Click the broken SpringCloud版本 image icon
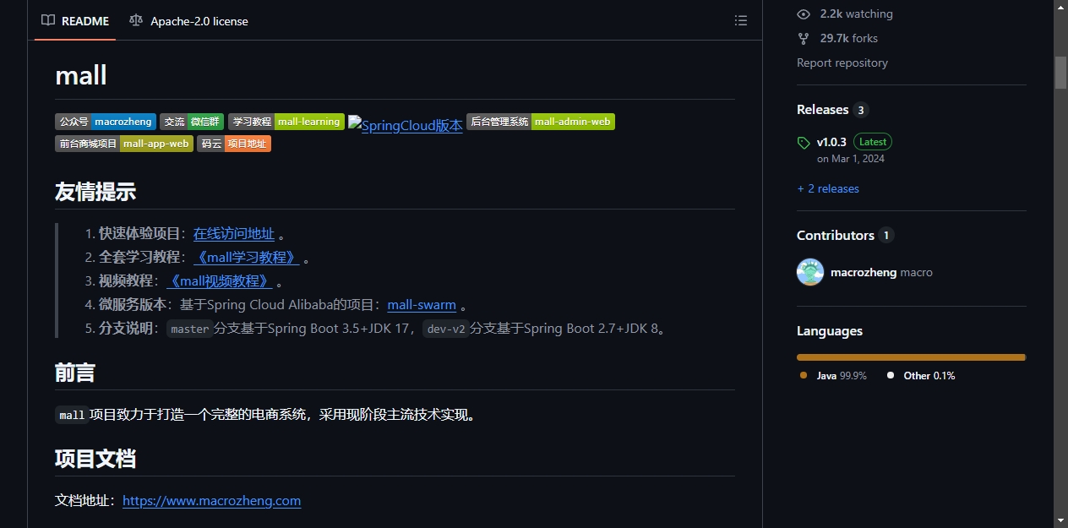Viewport: 1068px width, 528px height. [x=355, y=123]
